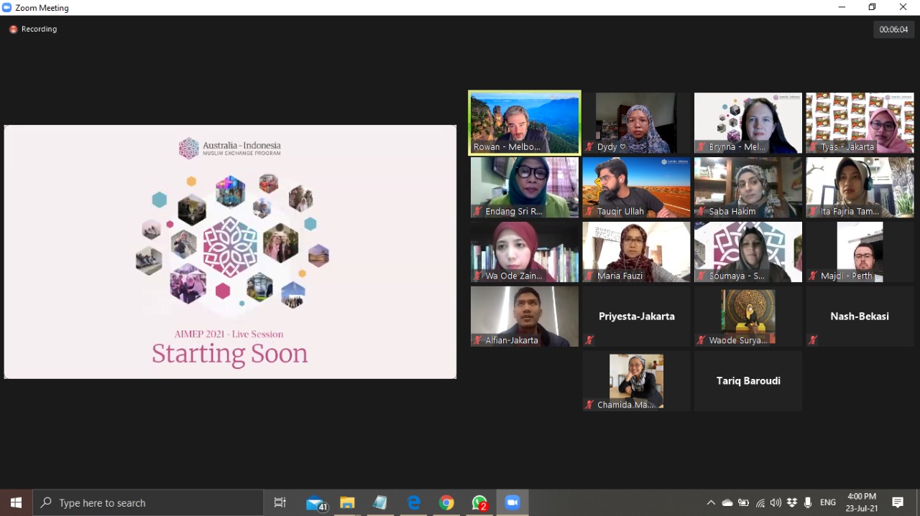The height and width of the screenshot is (516, 920).
Task: Launch Google Chrome from the taskbar
Action: click(x=446, y=502)
